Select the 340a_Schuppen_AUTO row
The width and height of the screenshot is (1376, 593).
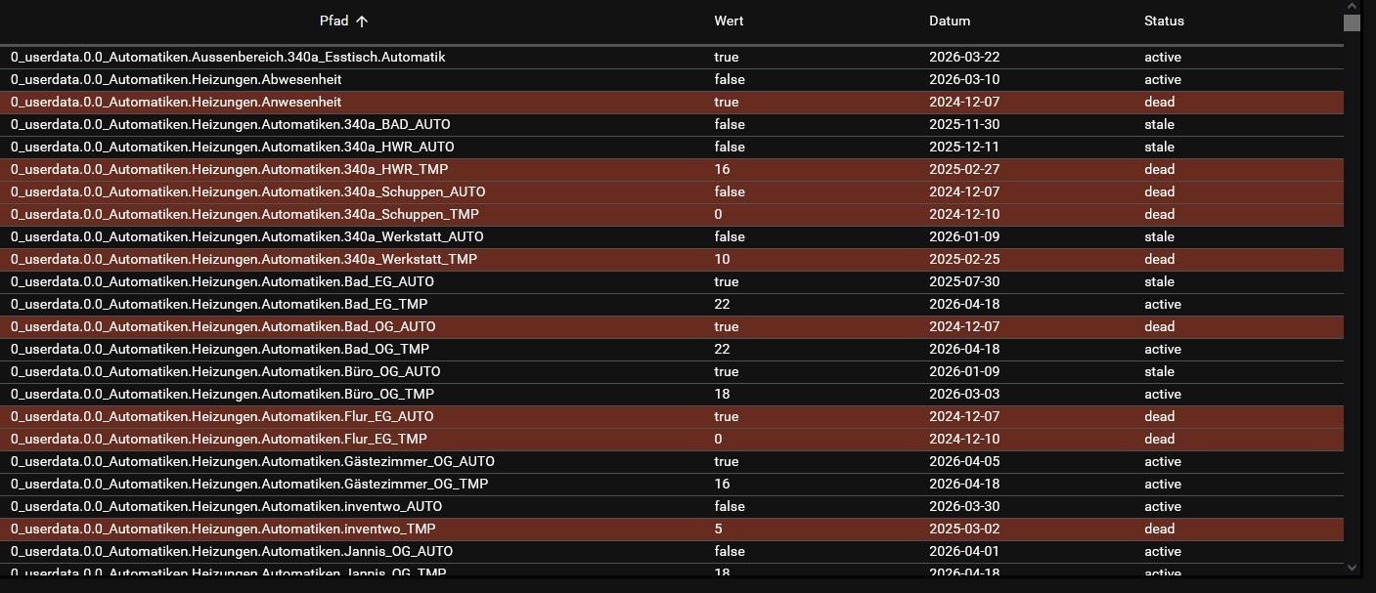tap(247, 192)
